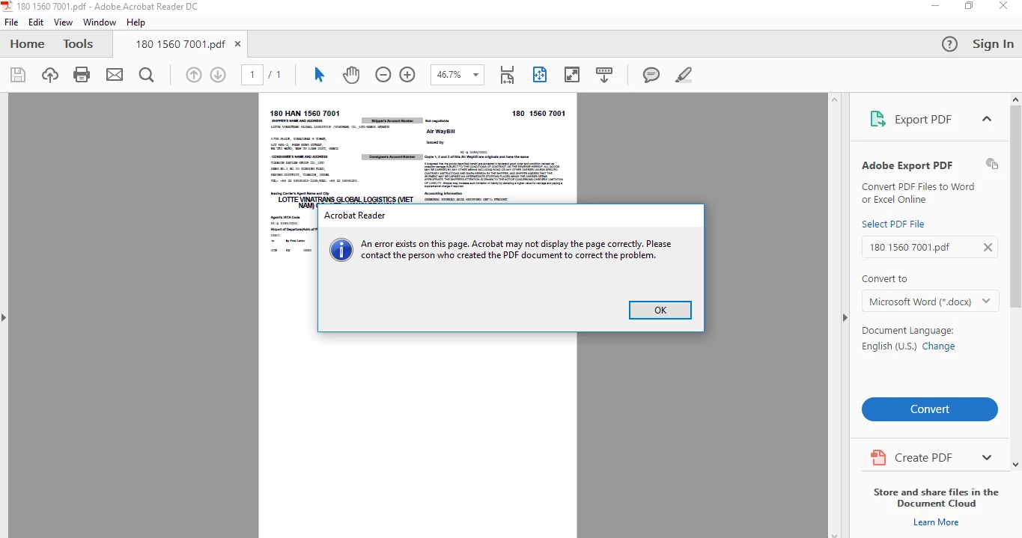Click the document vertical scrollbar up arrow
This screenshot has height=538, width=1022.
click(835, 99)
